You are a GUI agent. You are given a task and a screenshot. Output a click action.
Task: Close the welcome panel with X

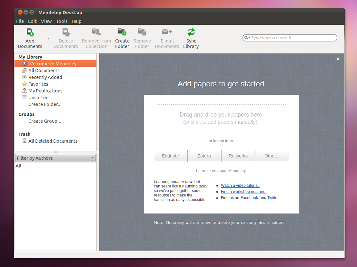[338, 59]
